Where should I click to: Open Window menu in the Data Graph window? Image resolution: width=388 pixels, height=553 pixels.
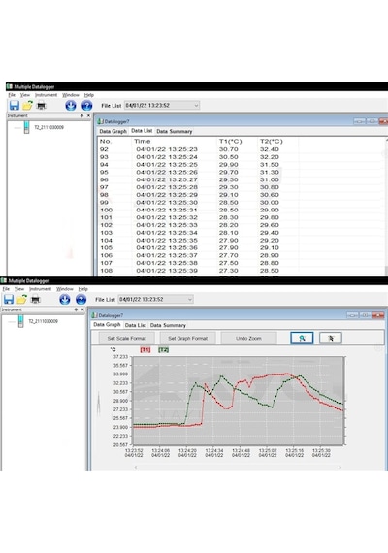coord(65,289)
